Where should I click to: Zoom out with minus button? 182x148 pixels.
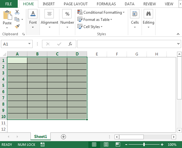point(126,145)
